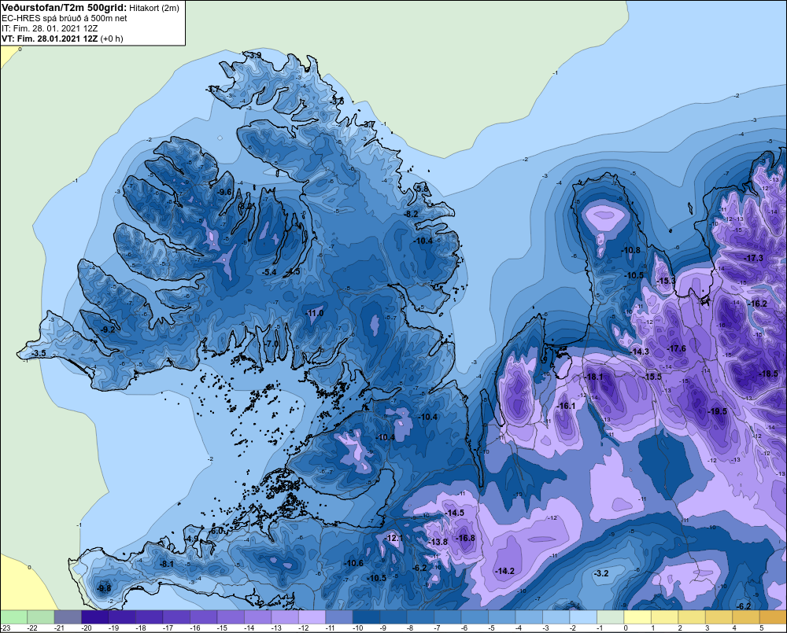Click the -16.8 temperature value

(465, 538)
